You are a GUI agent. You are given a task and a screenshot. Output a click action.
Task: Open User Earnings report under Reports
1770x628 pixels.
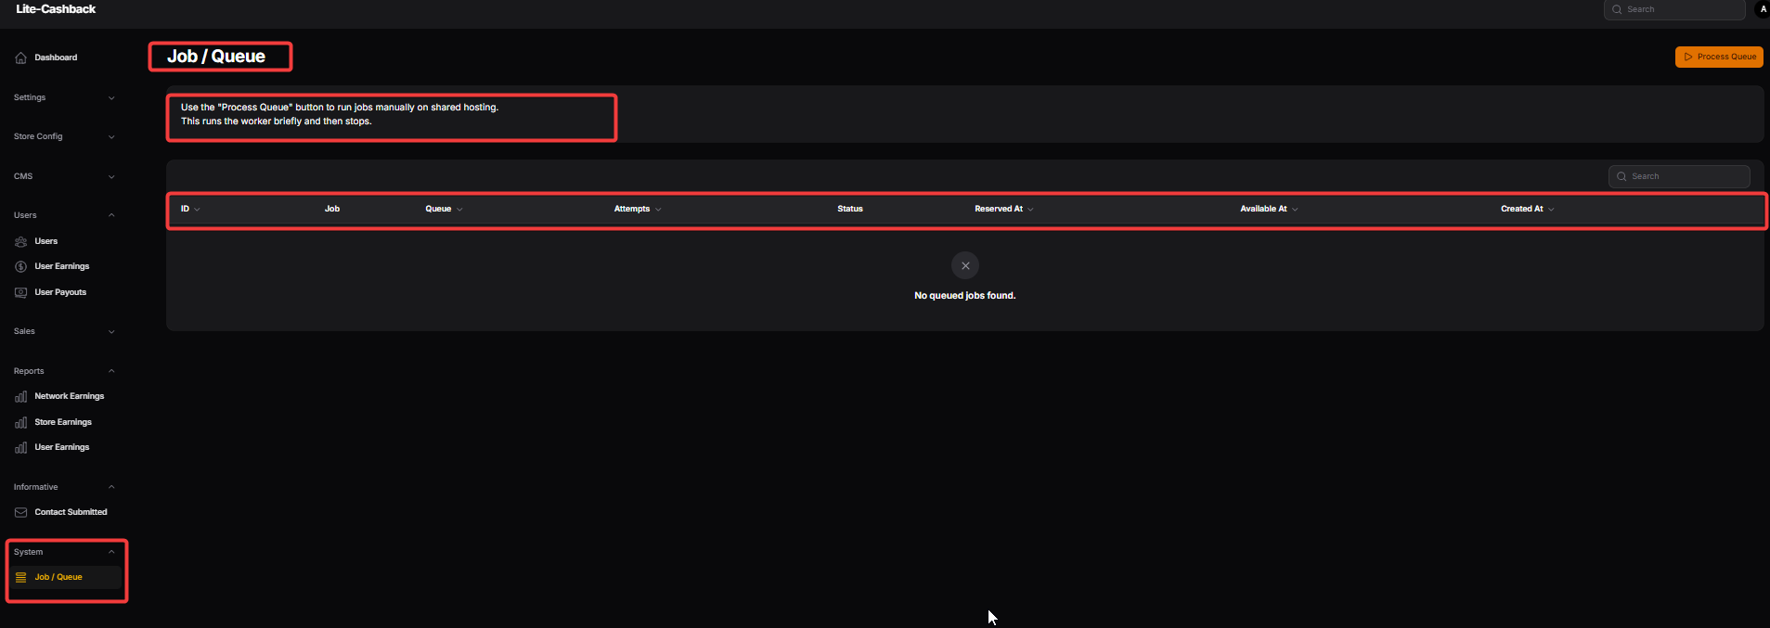click(x=61, y=447)
